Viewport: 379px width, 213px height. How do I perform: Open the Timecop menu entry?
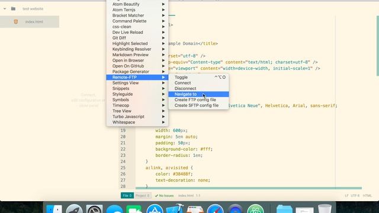pyautogui.click(x=137, y=105)
